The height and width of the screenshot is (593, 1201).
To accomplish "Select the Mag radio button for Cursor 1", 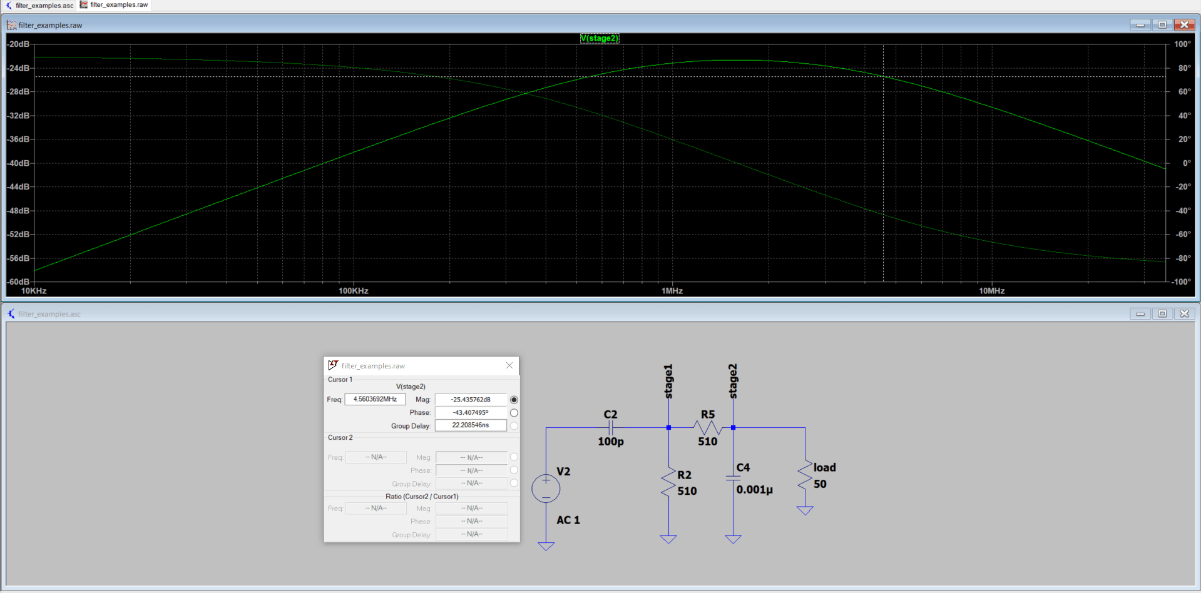I will click(x=514, y=399).
